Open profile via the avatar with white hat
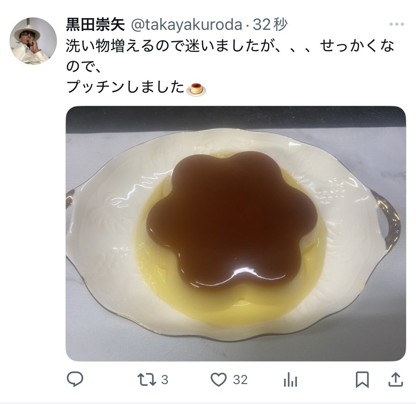Screen dimensions: 416x404 (33, 41)
